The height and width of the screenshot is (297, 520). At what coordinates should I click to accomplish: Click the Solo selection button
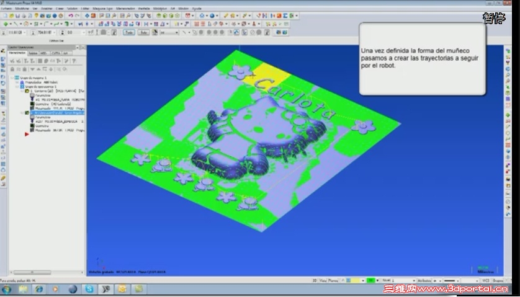coord(143,32)
